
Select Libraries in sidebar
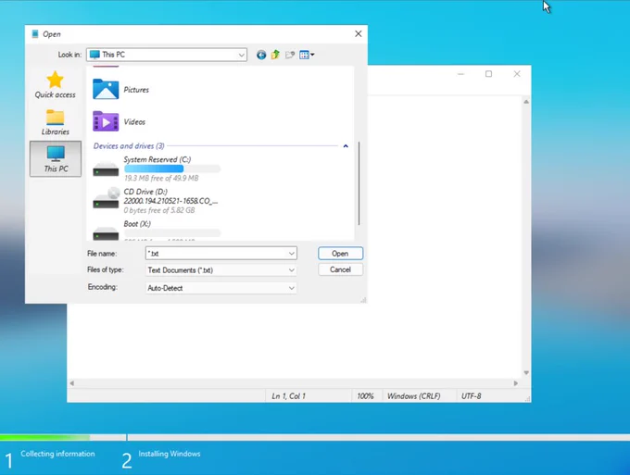pos(55,122)
